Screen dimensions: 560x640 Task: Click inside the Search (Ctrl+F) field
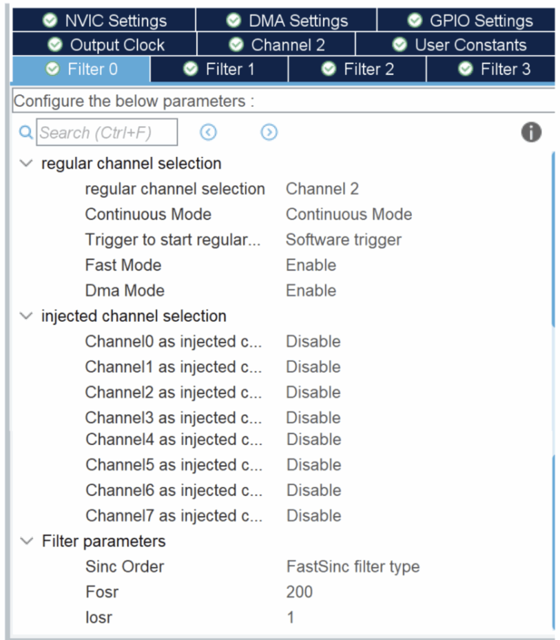pos(106,132)
